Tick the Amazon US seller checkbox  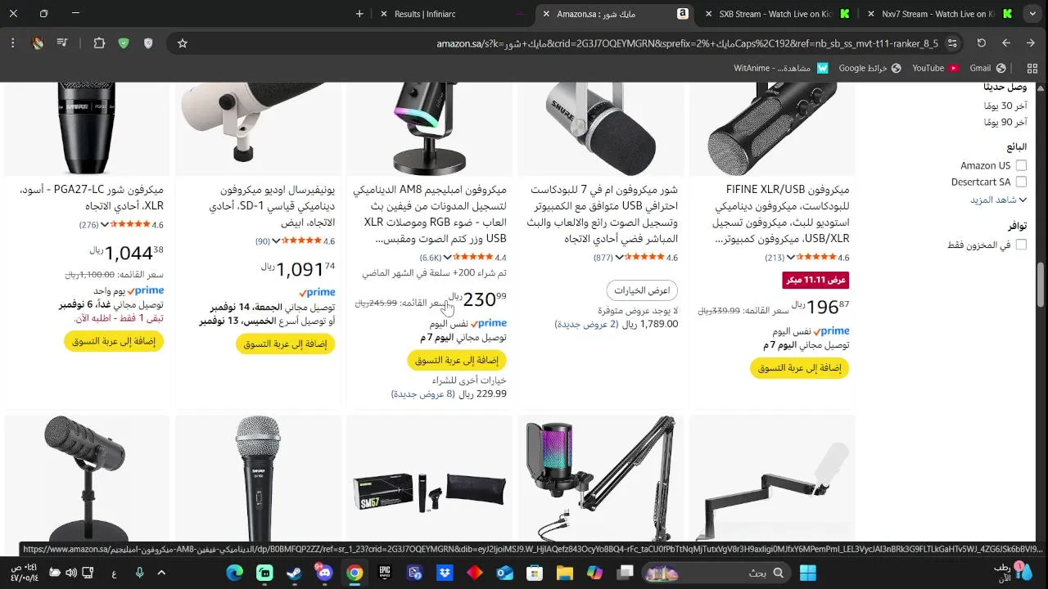pyautogui.click(x=1021, y=166)
